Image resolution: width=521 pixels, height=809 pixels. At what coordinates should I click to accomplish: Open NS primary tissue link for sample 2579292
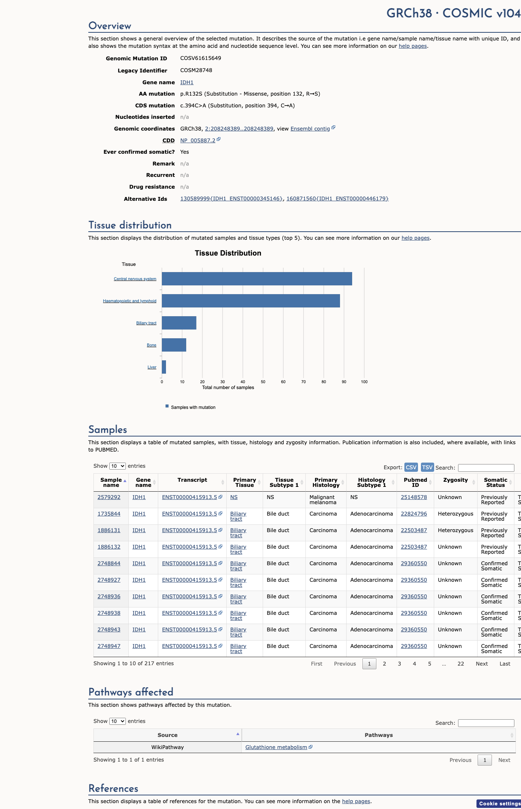pyautogui.click(x=234, y=497)
